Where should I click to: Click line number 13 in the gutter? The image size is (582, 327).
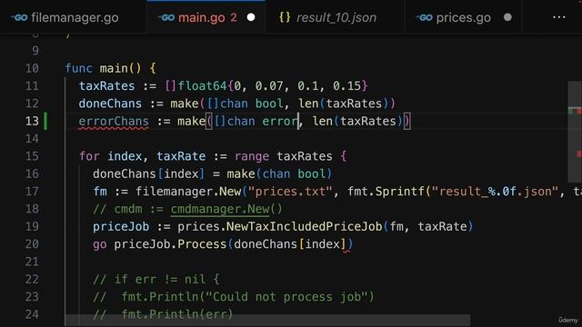(32, 121)
